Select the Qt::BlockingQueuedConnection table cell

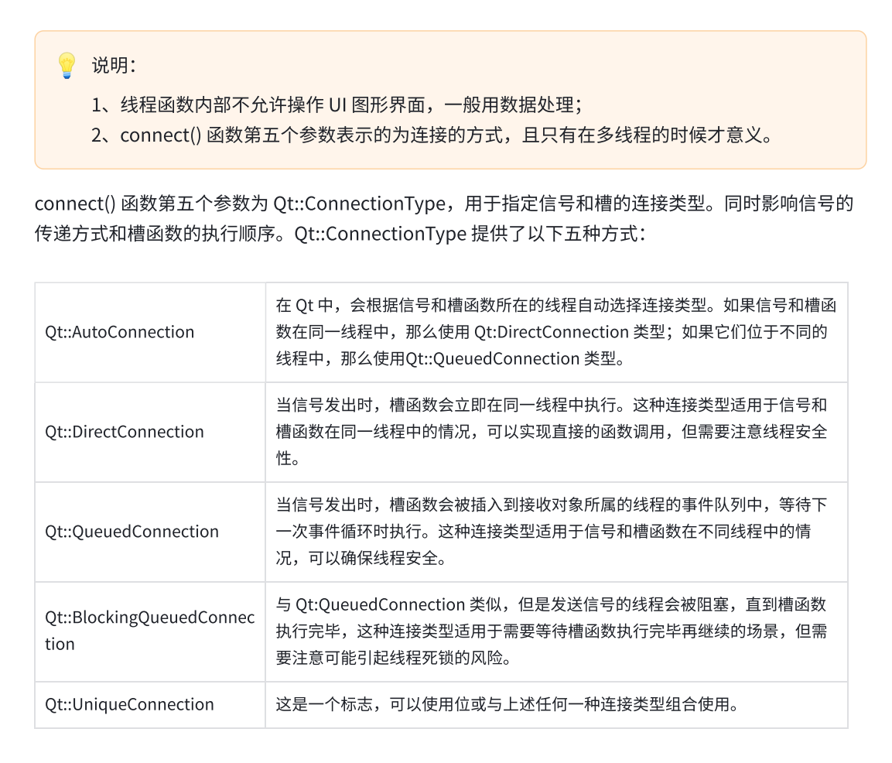(150, 631)
